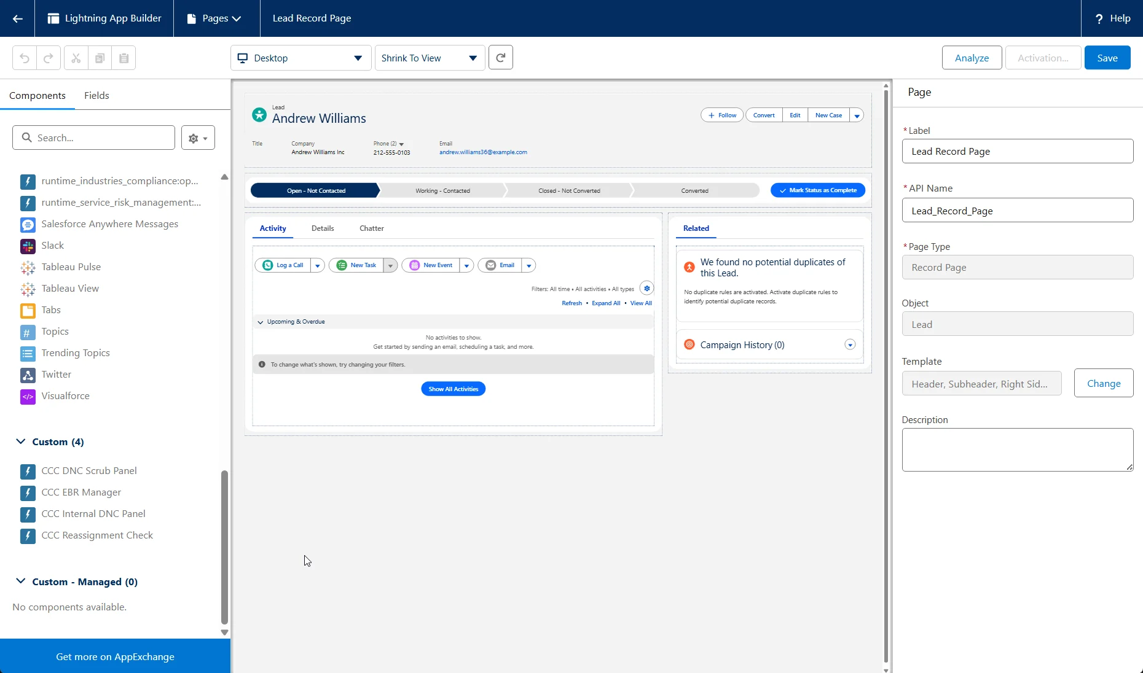Open the Desktop form factor dropdown

point(301,58)
